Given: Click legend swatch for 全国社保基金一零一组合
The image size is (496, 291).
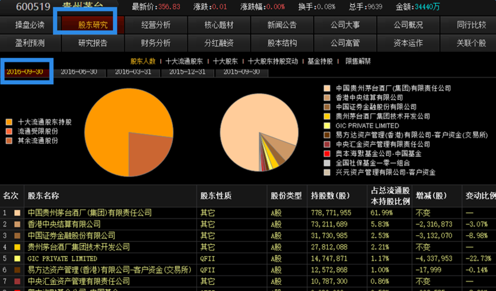Looking at the screenshot, I should 327,163.
